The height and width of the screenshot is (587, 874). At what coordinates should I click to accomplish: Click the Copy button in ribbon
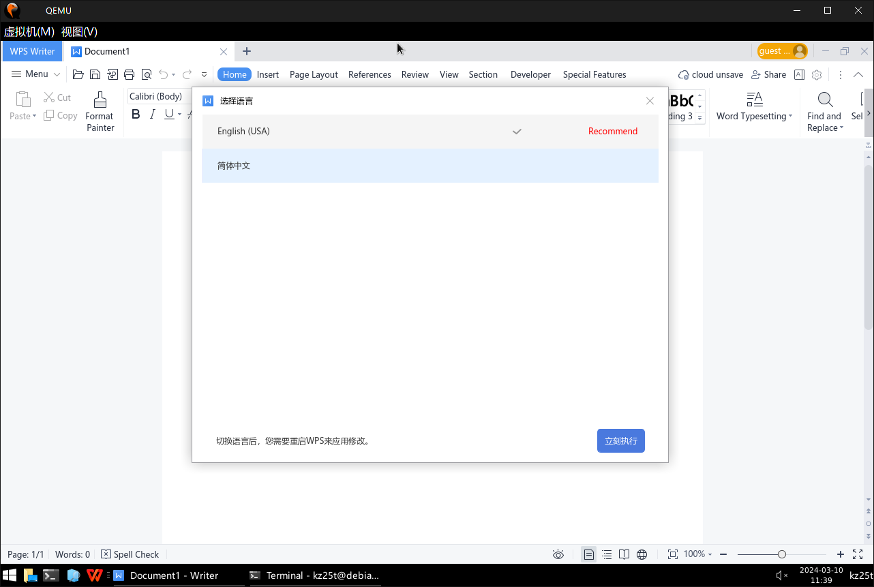point(61,116)
